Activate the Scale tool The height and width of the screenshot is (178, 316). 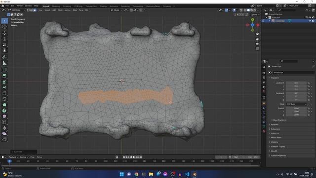[x=4, y=45]
